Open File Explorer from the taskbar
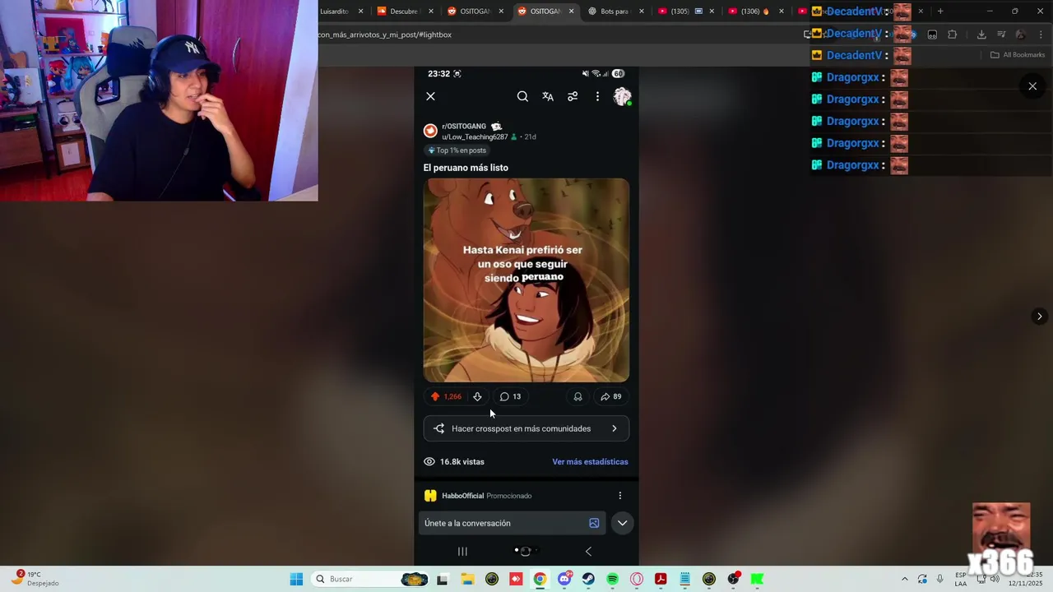The height and width of the screenshot is (592, 1053). (467, 579)
